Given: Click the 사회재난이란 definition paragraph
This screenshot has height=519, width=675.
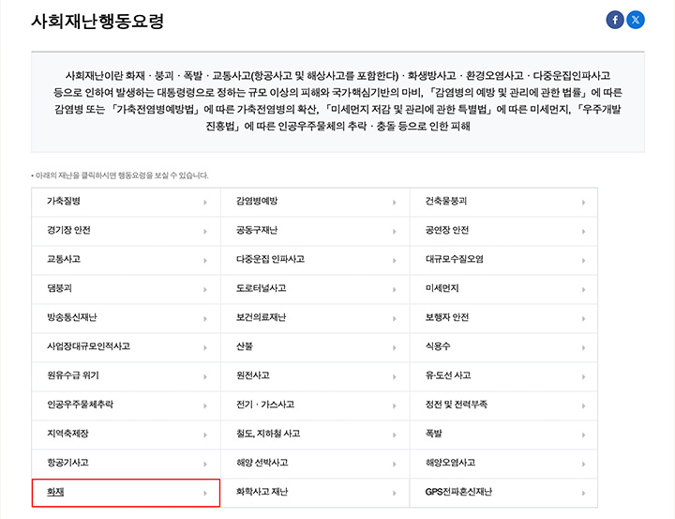Looking at the screenshot, I should point(337,100).
